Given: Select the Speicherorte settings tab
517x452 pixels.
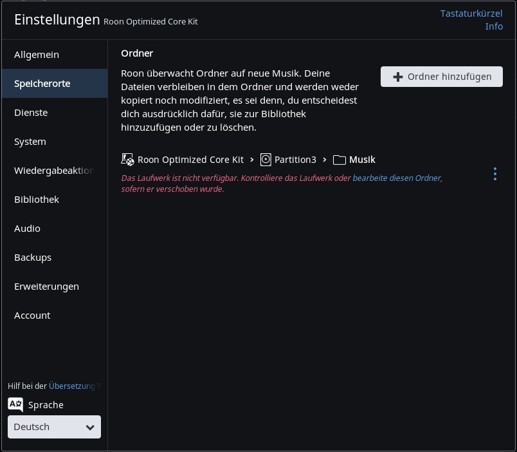Looking at the screenshot, I should 42,84.
